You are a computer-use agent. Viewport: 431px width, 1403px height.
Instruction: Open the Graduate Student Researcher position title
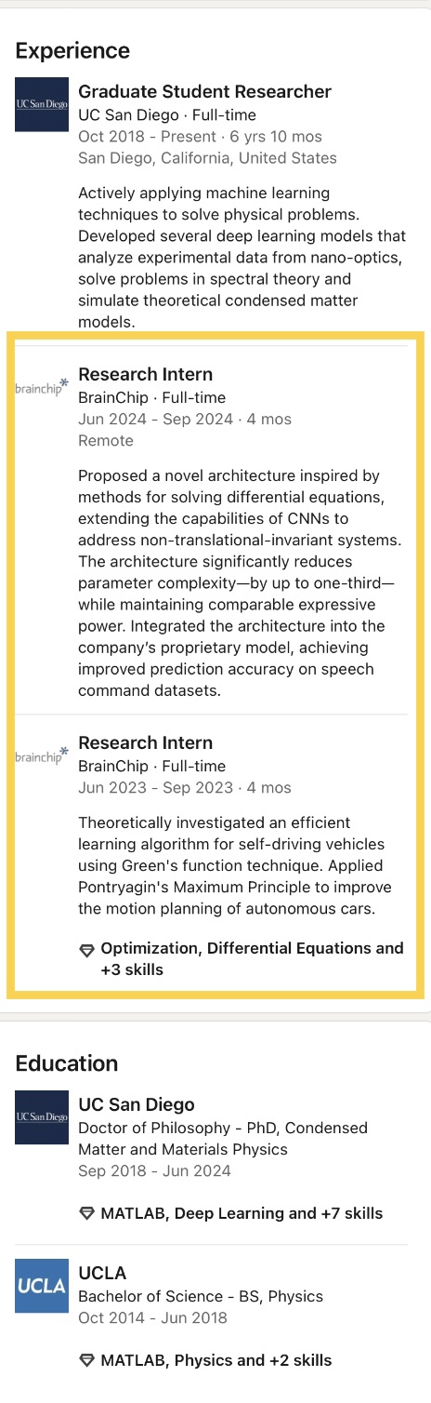click(204, 92)
